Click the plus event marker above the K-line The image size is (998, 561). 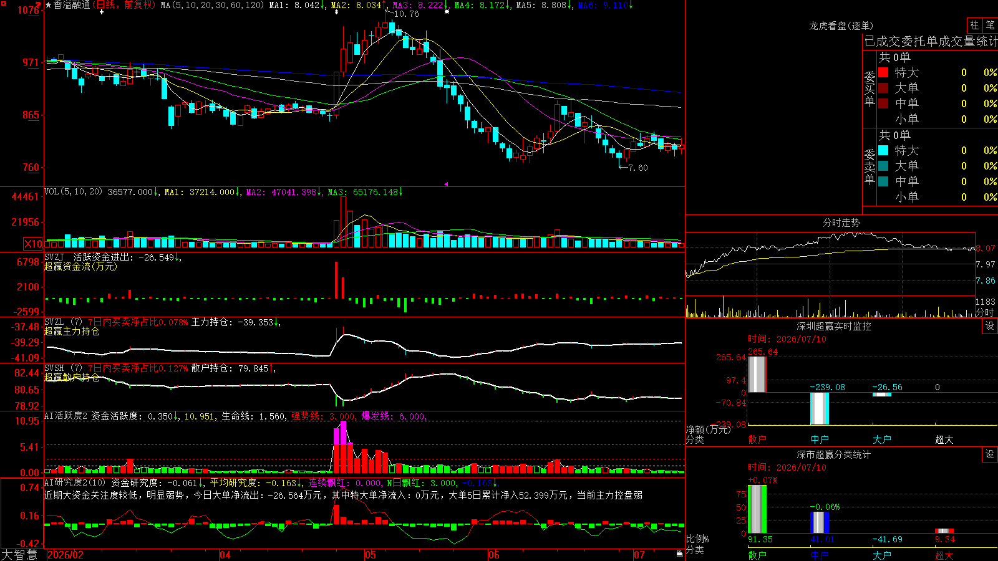[102, 12]
